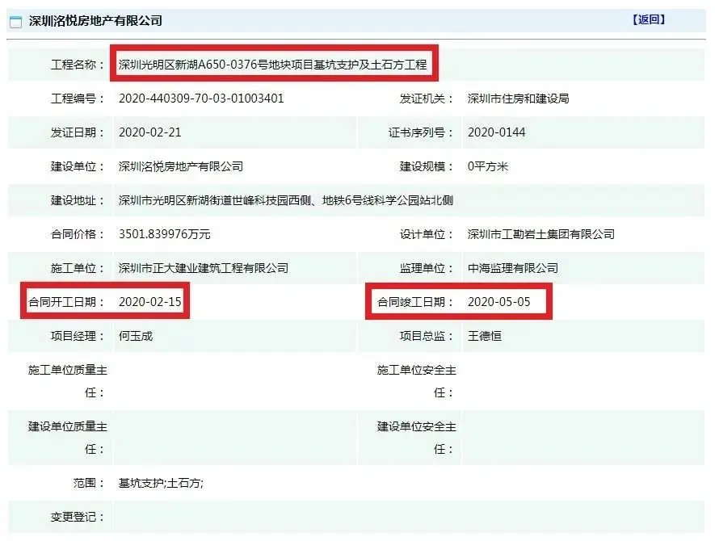Click the label 项目经理：
The height and width of the screenshot is (541, 715).
(78, 336)
